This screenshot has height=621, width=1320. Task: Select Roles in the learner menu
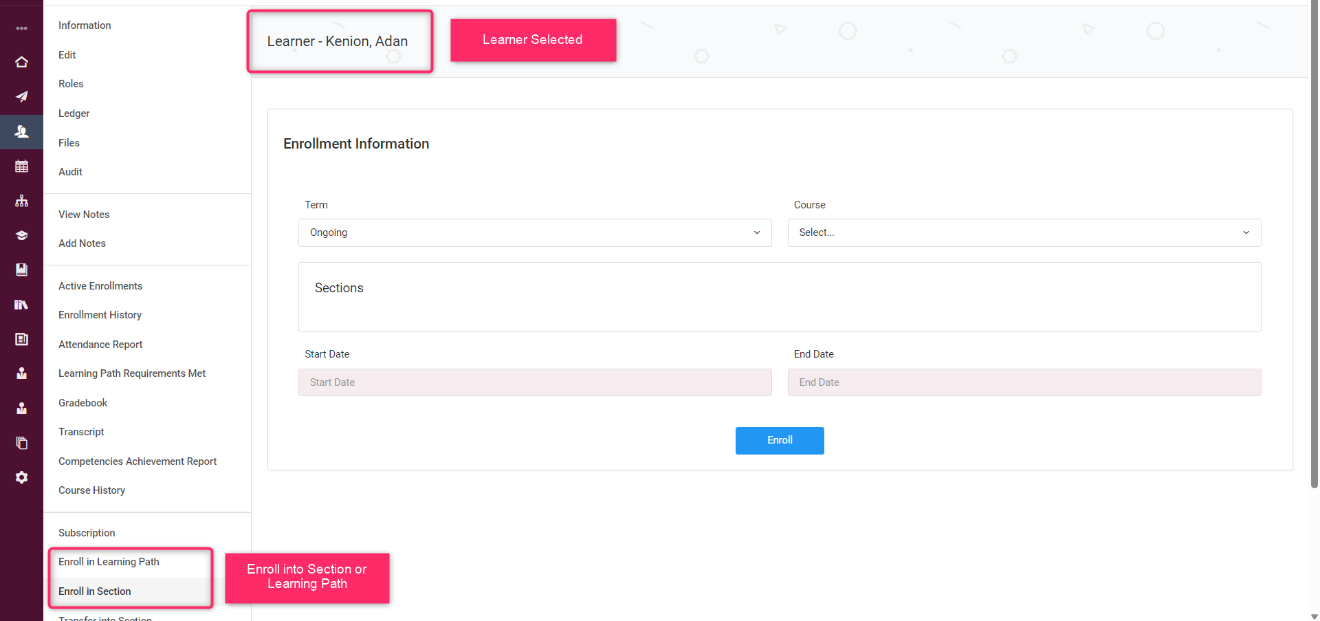[x=71, y=84]
